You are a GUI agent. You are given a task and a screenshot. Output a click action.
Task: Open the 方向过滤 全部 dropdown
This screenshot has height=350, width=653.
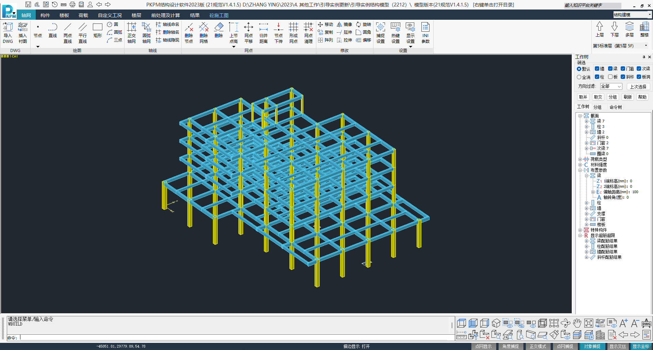(x=611, y=86)
